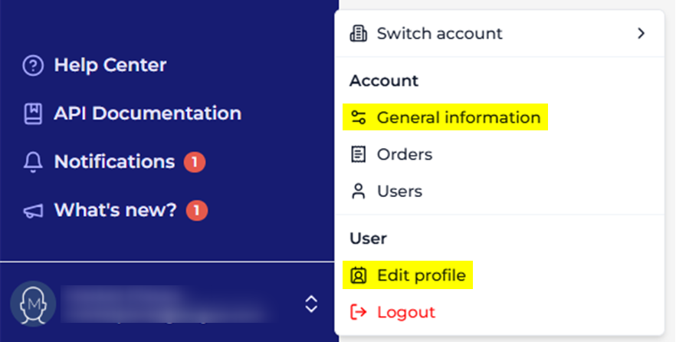Click the red badge beside Notifications
Viewport: 676px width, 342px height.
click(x=195, y=163)
